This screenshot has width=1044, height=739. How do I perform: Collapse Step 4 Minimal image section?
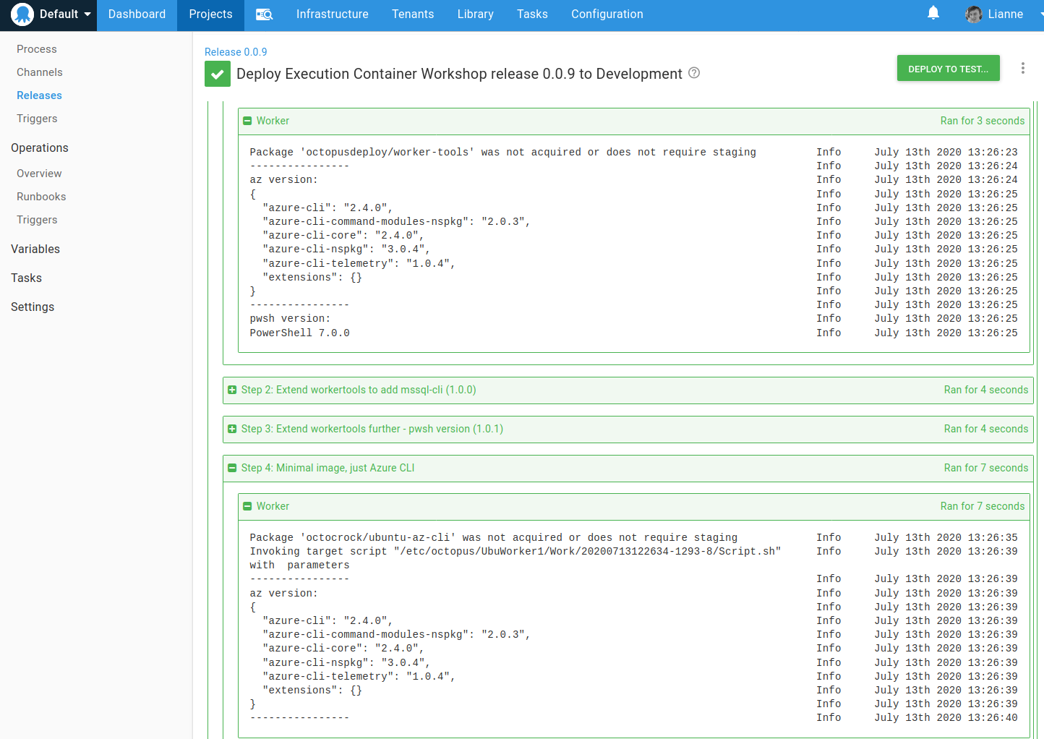coord(232,468)
